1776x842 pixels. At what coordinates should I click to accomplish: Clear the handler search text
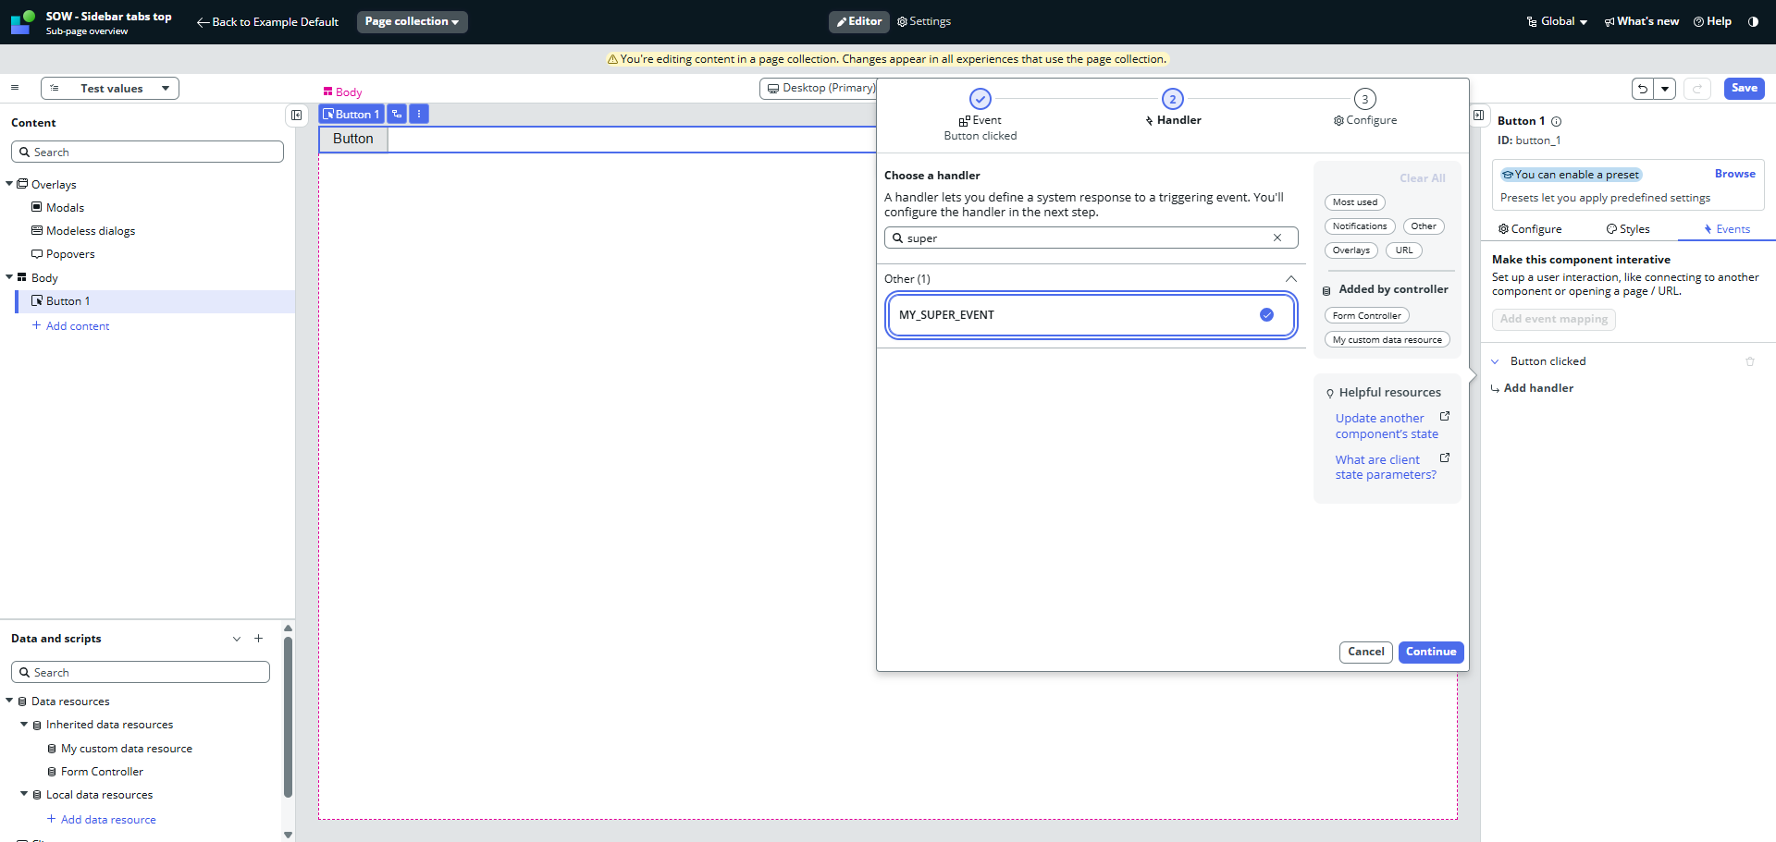pyautogui.click(x=1277, y=238)
